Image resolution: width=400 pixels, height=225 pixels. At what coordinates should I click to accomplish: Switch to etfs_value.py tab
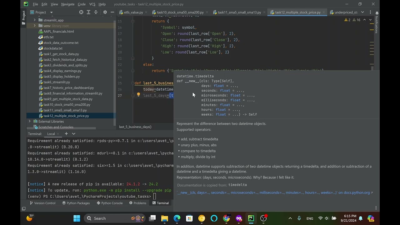(133, 12)
